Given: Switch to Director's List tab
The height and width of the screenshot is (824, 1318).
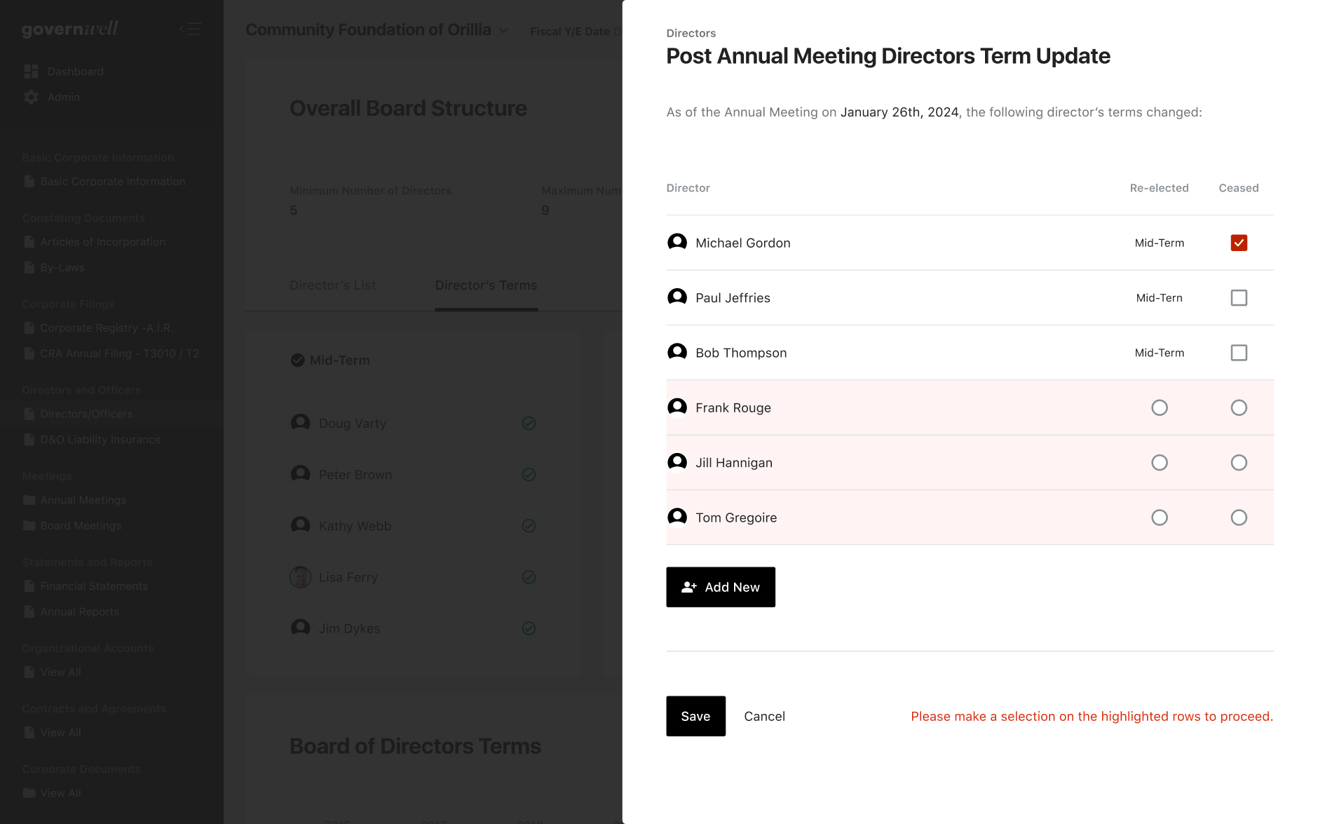Looking at the screenshot, I should tap(332, 285).
